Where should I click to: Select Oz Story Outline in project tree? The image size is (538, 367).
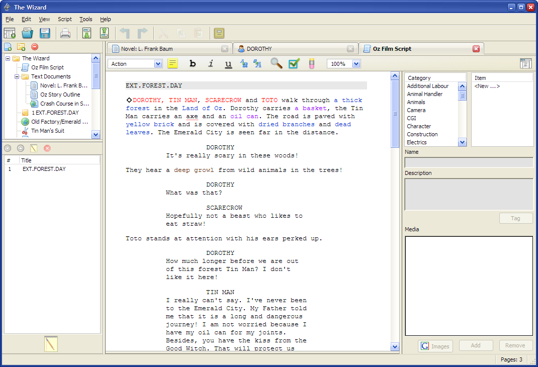click(60, 95)
